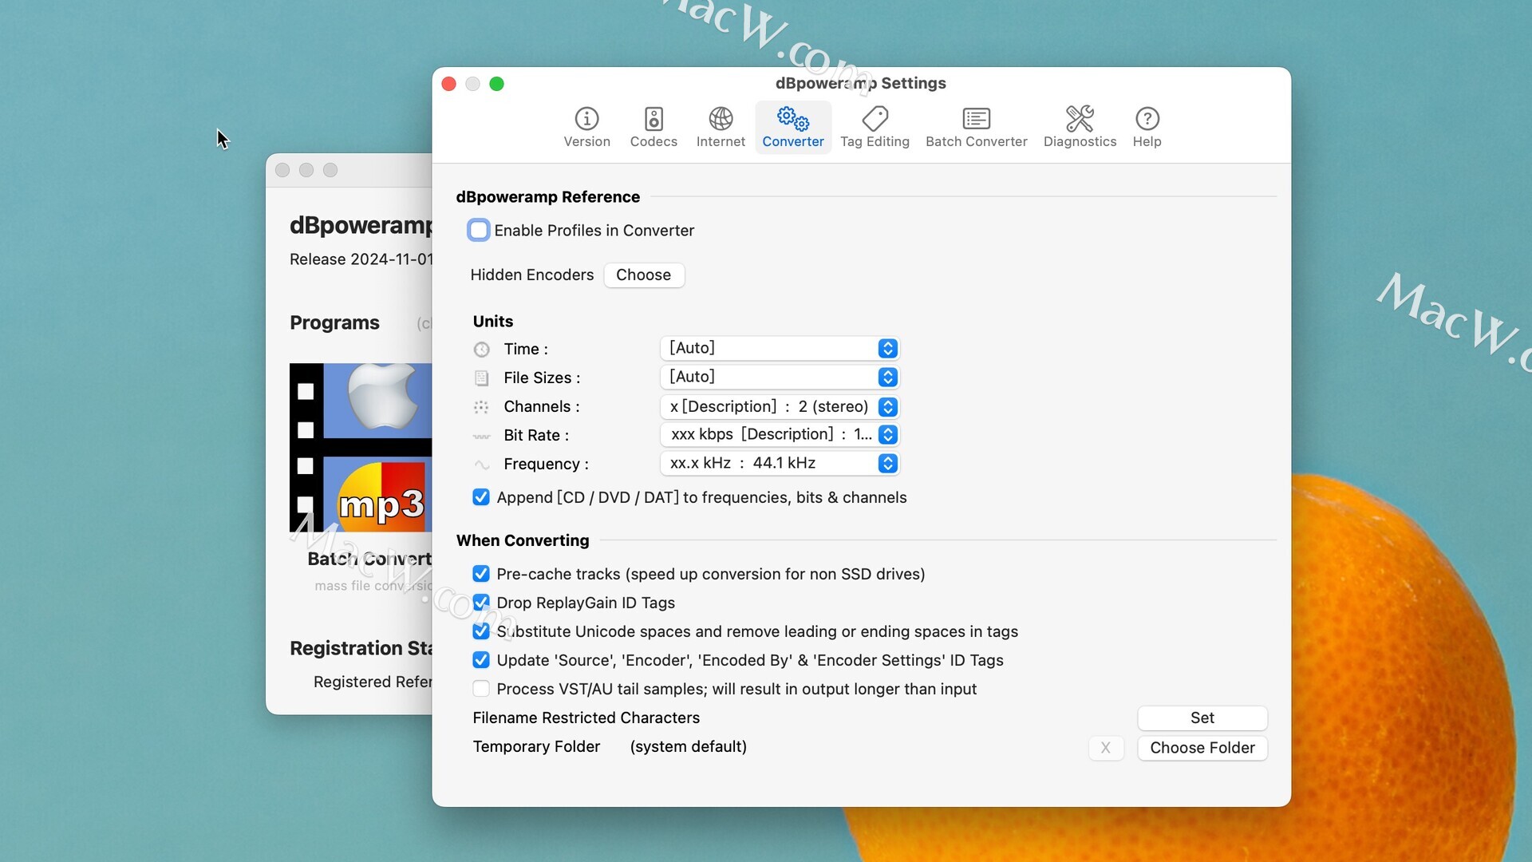Open the Time units dropdown
This screenshot has width=1532, height=862.
[x=780, y=349]
